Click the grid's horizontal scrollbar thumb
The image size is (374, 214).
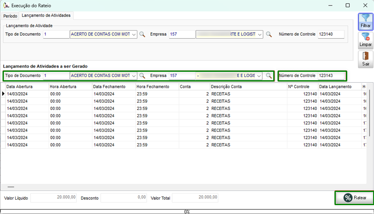tap(11, 187)
